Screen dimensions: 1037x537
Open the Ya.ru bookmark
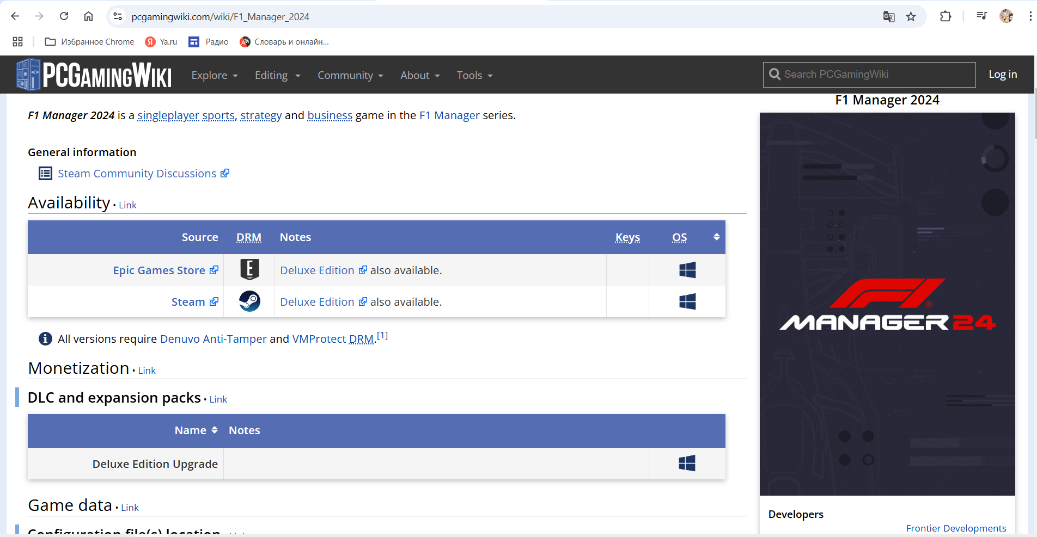161,42
